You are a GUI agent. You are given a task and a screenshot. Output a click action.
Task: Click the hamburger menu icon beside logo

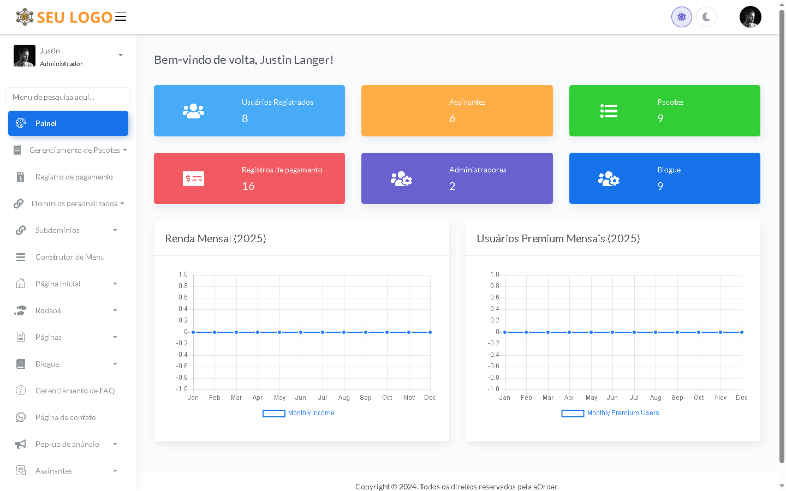tap(121, 17)
